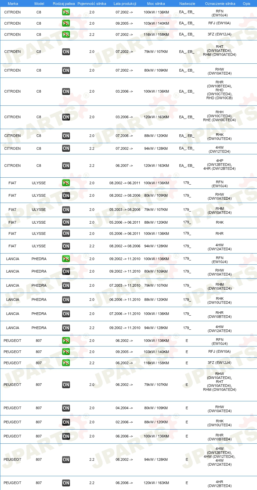Click the date '02.2006 ->'
Image resolution: width=257 pixels, height=490 pixels.
coord(124,422)
